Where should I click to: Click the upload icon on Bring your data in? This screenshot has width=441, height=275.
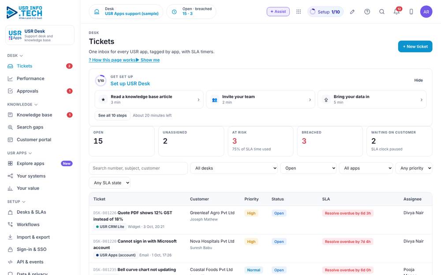pos(326,99)
